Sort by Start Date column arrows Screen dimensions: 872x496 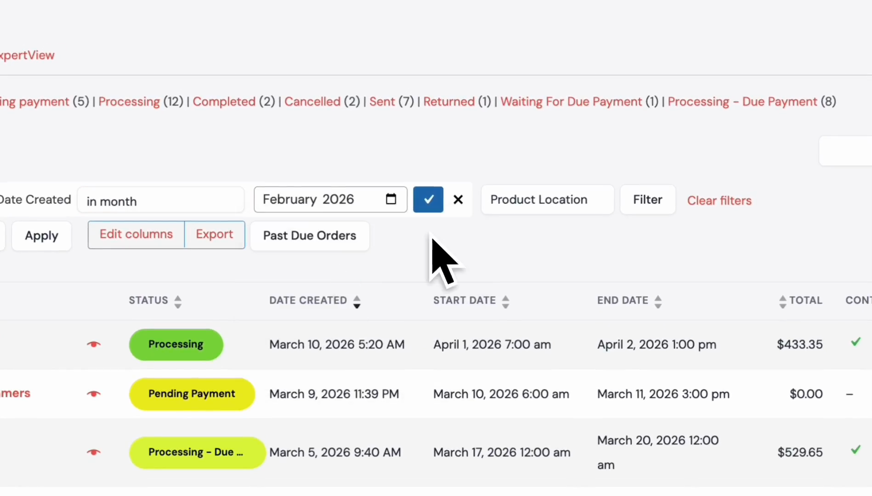click(x=505, y=301)
